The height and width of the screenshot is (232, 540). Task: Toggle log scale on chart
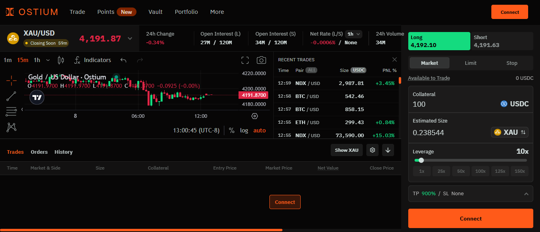[244, 130]
